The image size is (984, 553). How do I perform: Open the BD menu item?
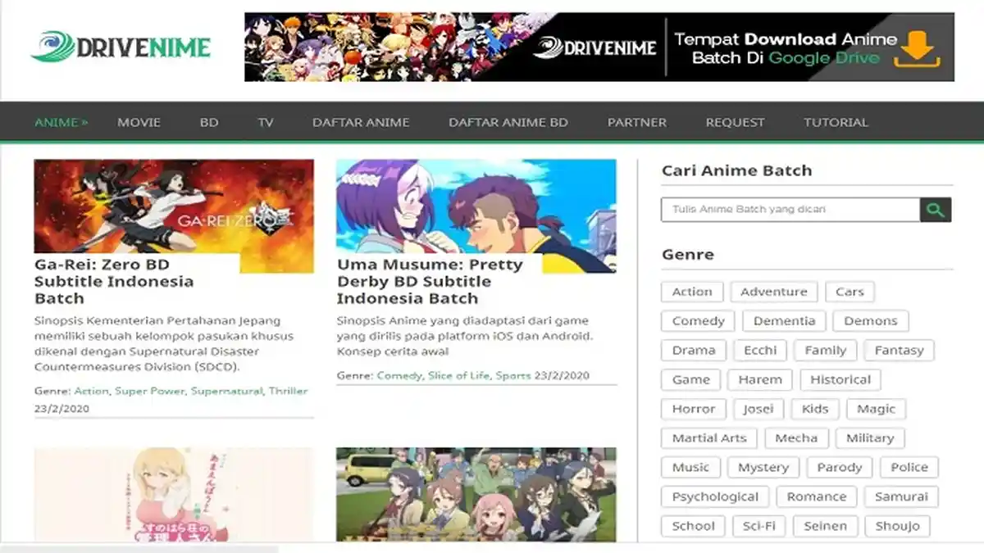click(209, 122)
